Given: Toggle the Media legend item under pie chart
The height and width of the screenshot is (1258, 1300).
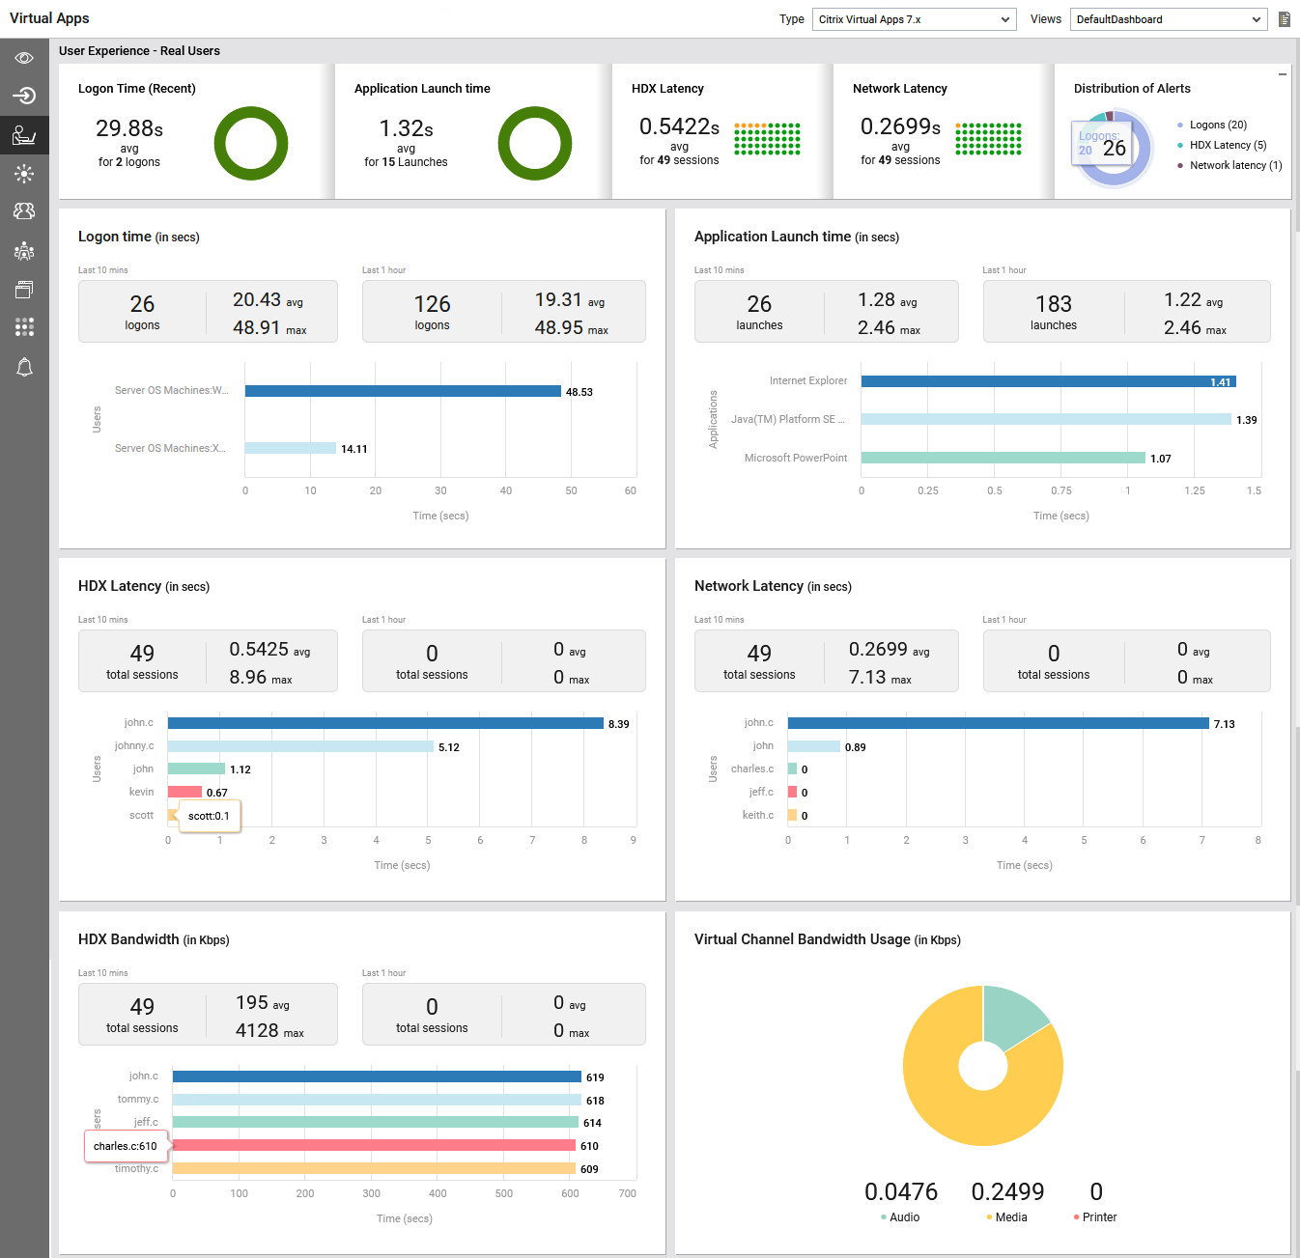Looking at the screenshot, I should pos(1010,1217).
